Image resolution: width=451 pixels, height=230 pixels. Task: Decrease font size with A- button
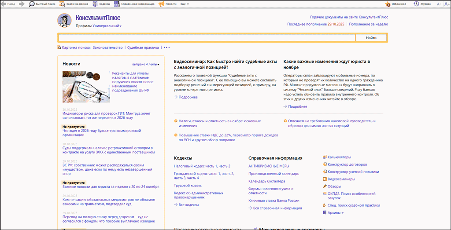439,4
